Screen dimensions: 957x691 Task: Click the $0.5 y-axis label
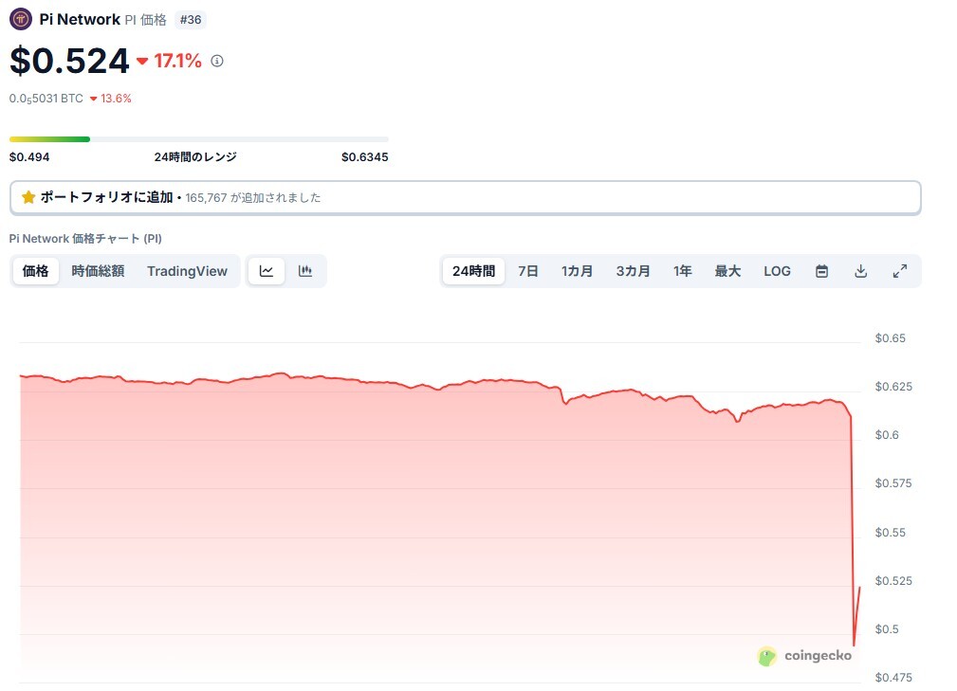click(x=887, y=629)
